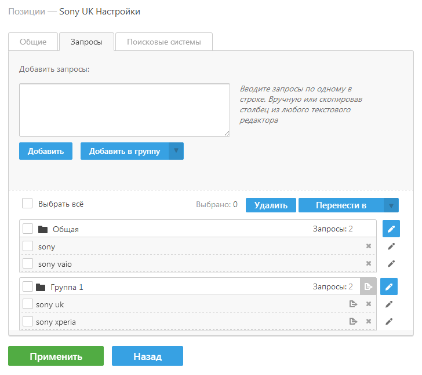Image resolution: width=422 pixels, height=375 pixels.
Task: Edit the Общая group with blue pencil
Action: (391, 229)
